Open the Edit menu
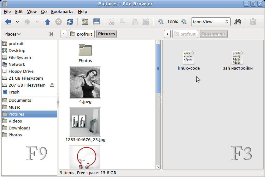Viewport: 265px width, 177px height. tap(19, 11)
